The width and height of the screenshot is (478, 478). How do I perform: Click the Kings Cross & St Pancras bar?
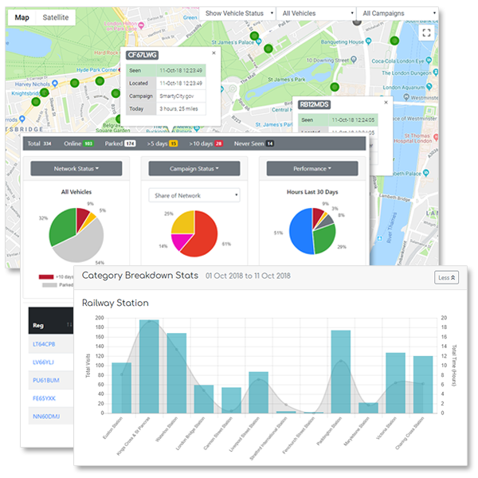[149, 366]
